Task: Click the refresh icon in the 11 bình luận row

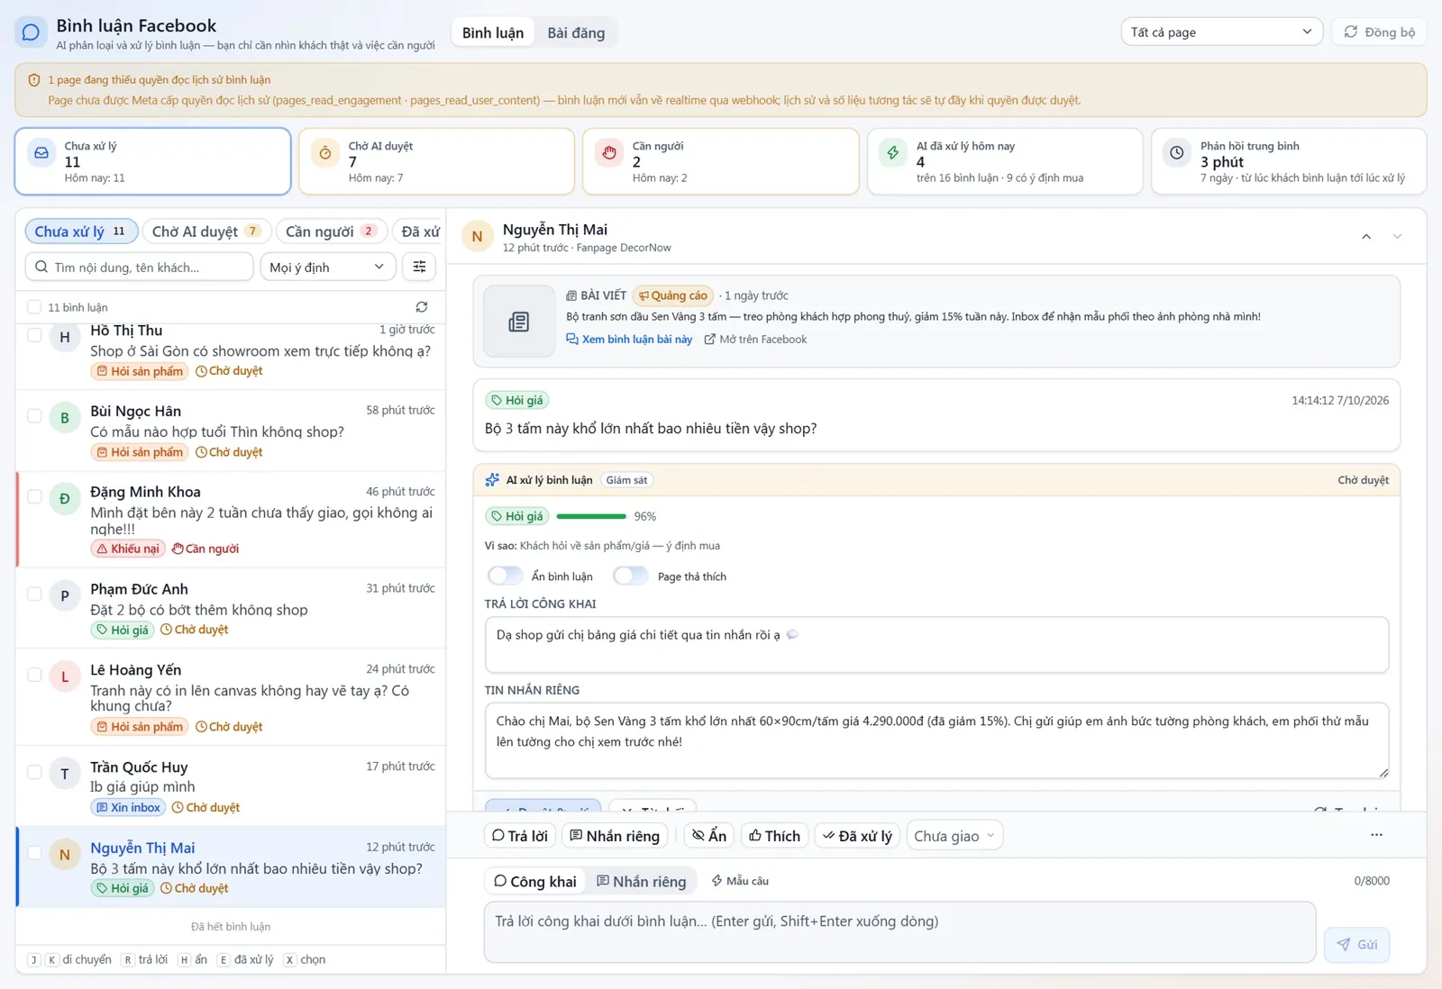Action: click(x=421, y=307)
